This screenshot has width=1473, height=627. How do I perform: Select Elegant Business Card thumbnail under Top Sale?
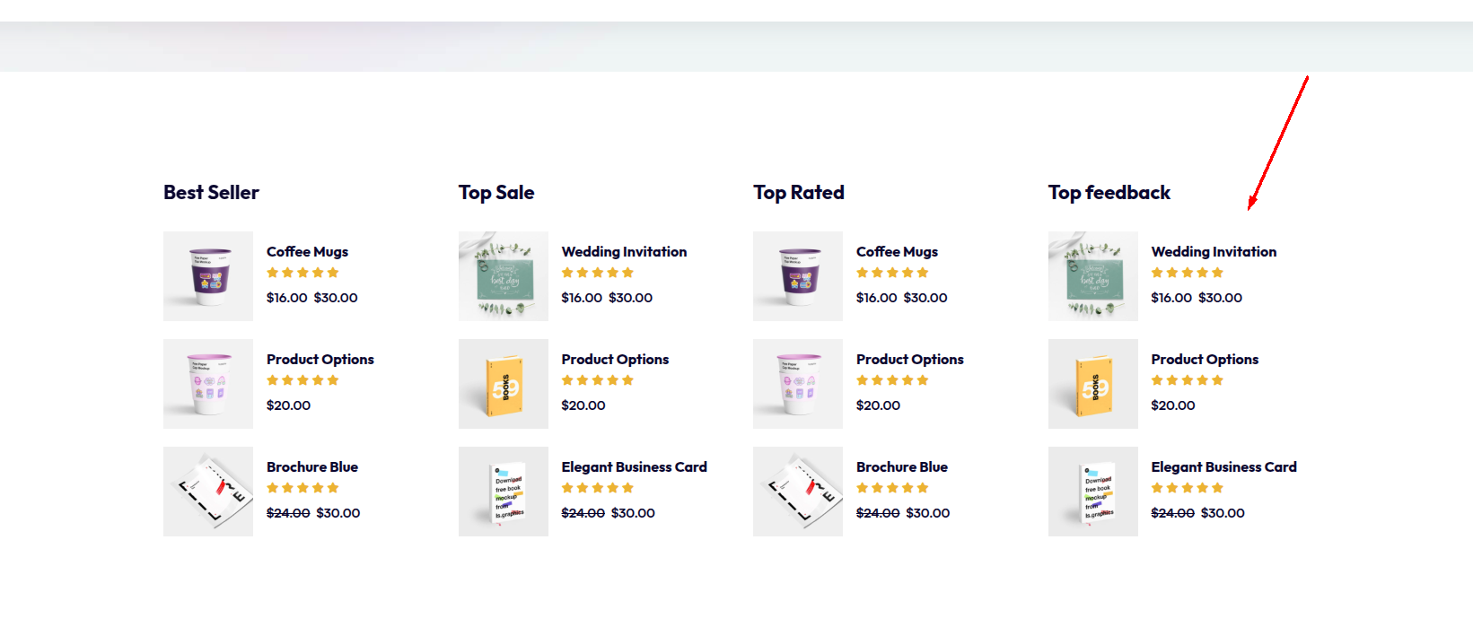tap(504, 492)
